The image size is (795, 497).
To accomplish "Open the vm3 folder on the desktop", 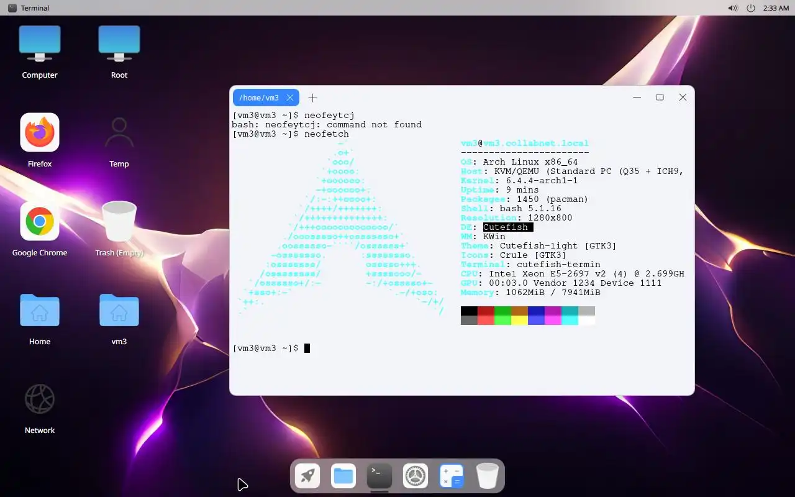I will 119,310.
